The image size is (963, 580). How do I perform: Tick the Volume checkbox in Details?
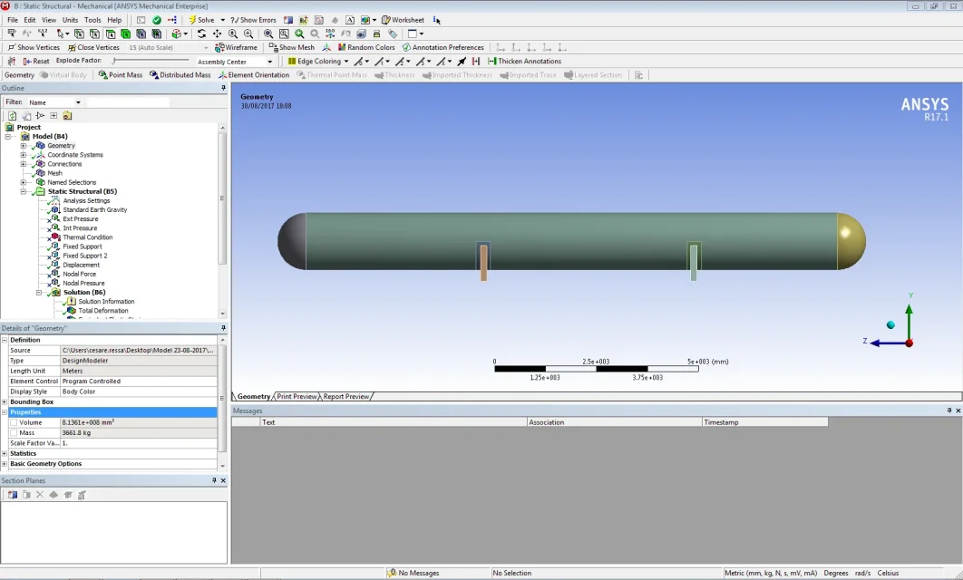[14, 423]
